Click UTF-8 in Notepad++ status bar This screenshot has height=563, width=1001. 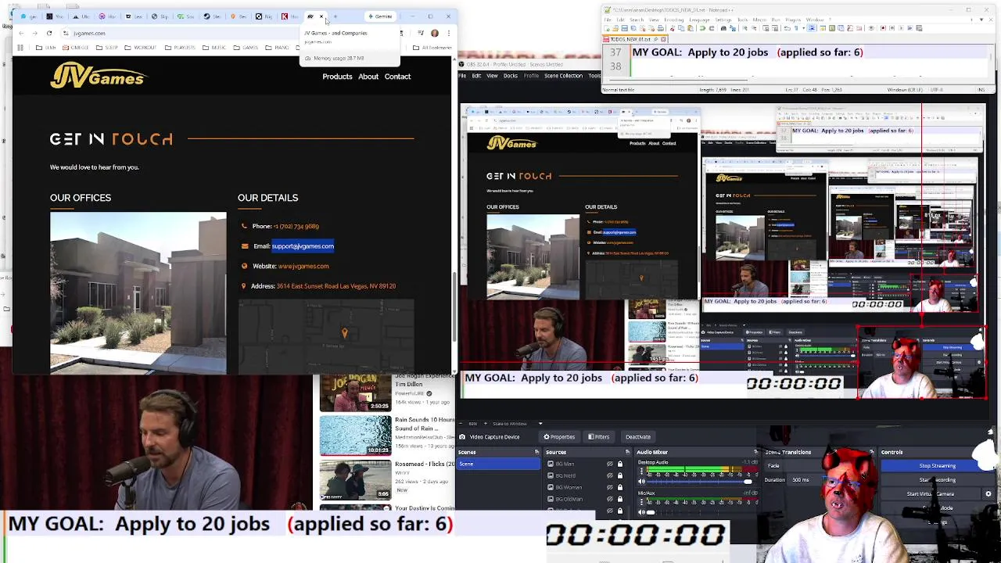(x=938, y=90)
